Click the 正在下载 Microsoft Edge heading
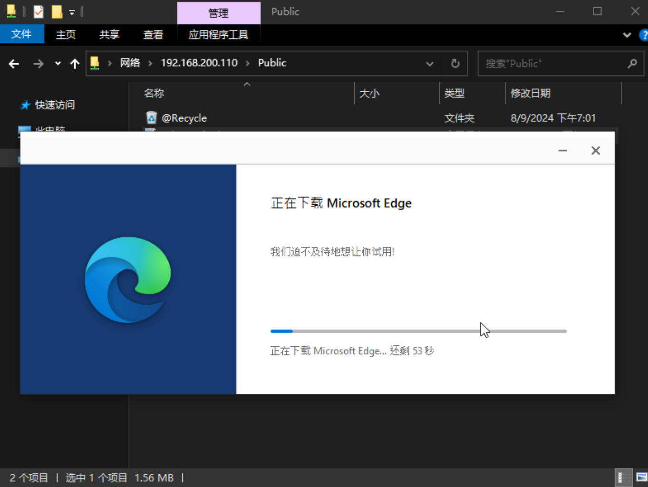Viewport: 648px width, 487px height. pos(341,203)
